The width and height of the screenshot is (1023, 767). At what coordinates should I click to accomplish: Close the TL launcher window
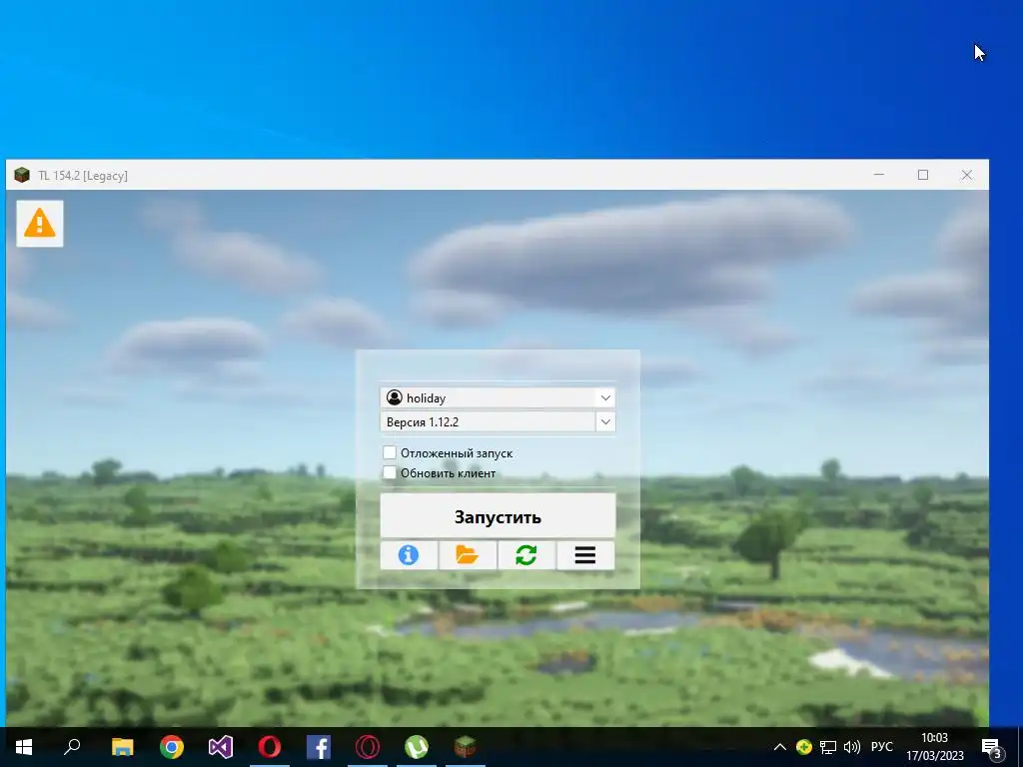click(x=967, y=175)
